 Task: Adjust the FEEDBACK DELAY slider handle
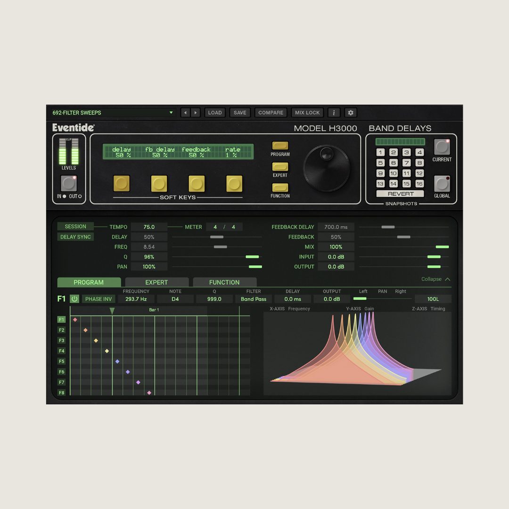click(388, 227)
